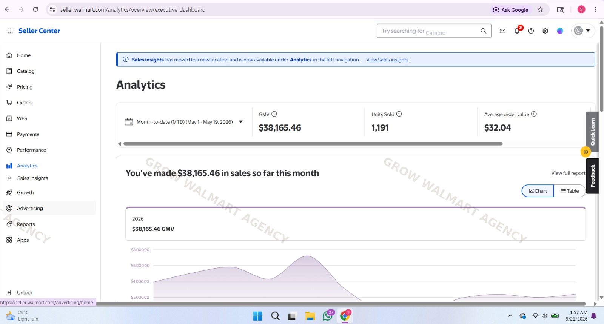Image resolution: width=604 pixels, height=324 pixels.
Task: Go to the Growth section
Action: point(25,193)
